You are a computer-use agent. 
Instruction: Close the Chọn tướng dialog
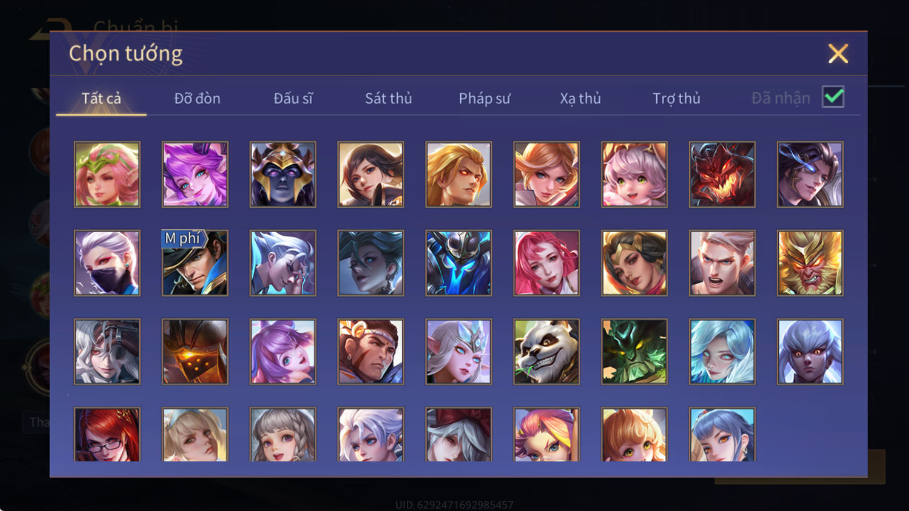tap(838, 54)
